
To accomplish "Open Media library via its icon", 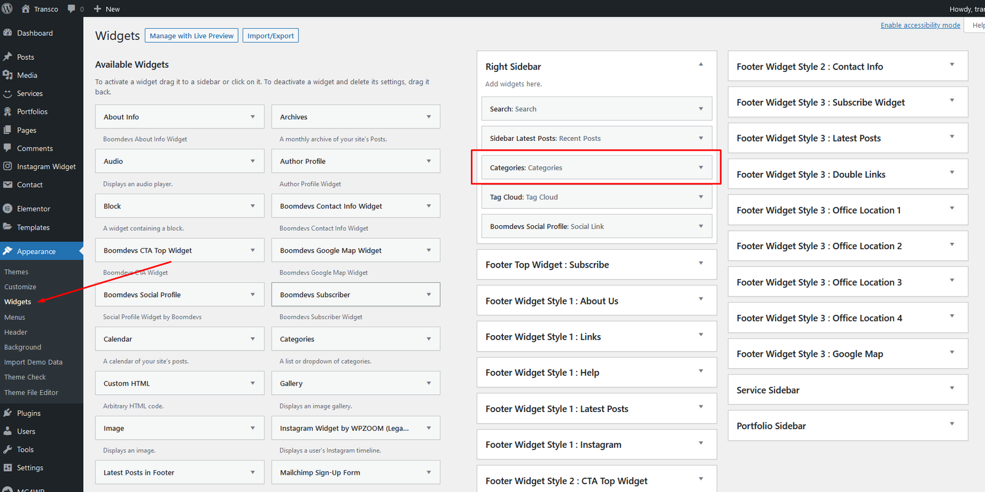I will tap(7, 75).
